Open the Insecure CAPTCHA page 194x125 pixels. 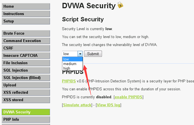click(x=26, y=56)
